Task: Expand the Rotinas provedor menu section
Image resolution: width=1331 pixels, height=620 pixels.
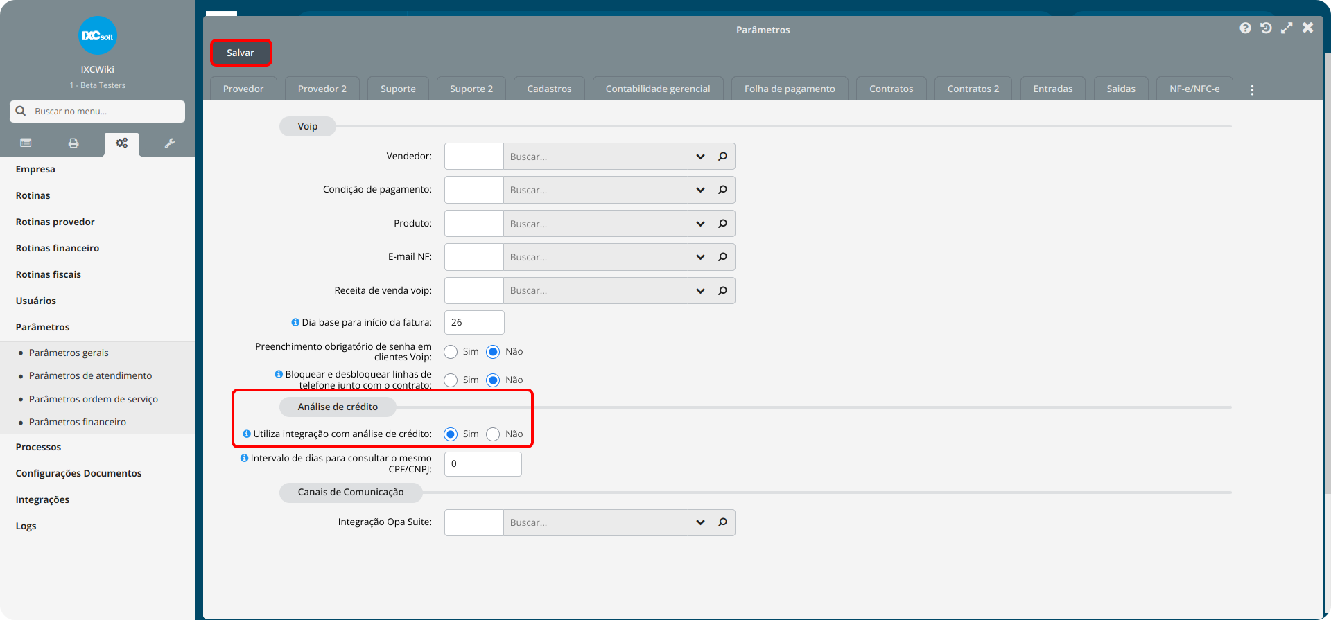Action: [55, 222]
